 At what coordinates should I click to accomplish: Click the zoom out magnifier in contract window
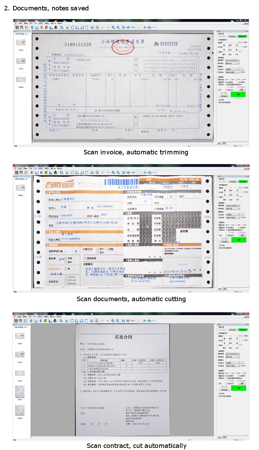point(118,321)
